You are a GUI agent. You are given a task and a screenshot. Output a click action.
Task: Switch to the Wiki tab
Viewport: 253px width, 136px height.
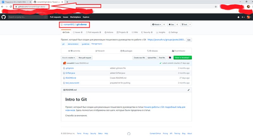click(135, 32)
